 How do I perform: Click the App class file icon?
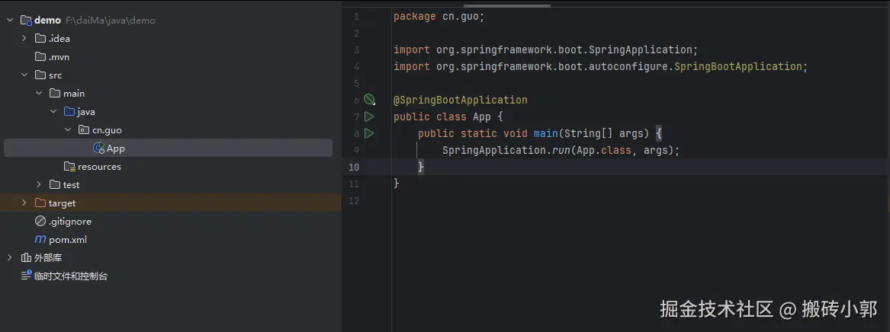(98, 148)
